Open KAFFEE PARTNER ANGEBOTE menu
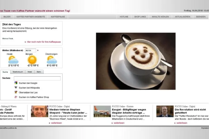The image size is (209, 139). pos(31,17)
